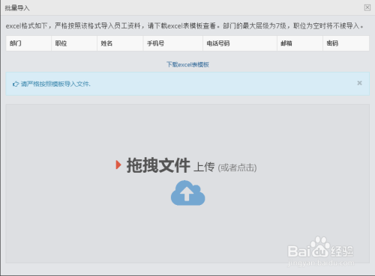
Task: Select the 电话号码 column header
Action: [240, 43]
